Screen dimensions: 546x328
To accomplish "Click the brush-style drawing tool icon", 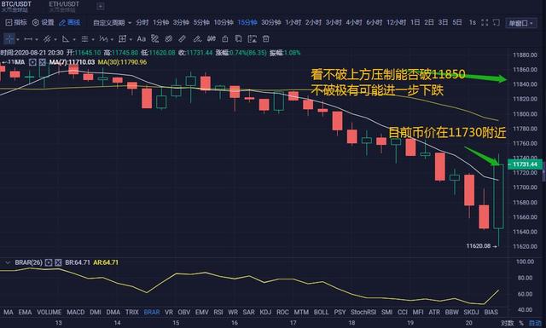I will pos(155,39).
